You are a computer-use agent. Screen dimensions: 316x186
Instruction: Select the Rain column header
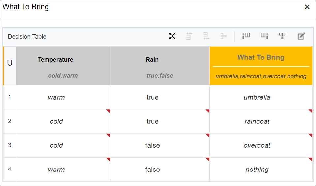(x=160, y=66)
